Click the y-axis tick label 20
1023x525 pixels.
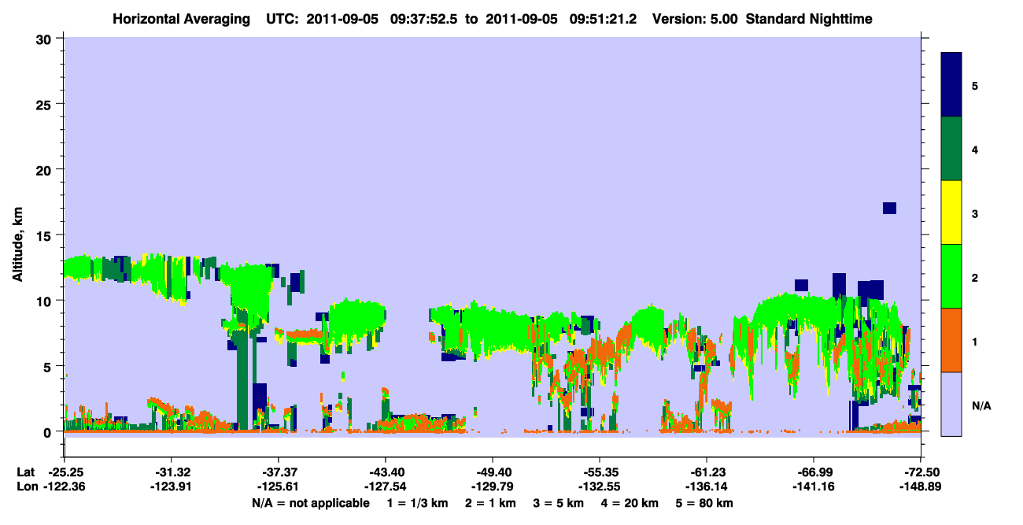coord(46,169)
